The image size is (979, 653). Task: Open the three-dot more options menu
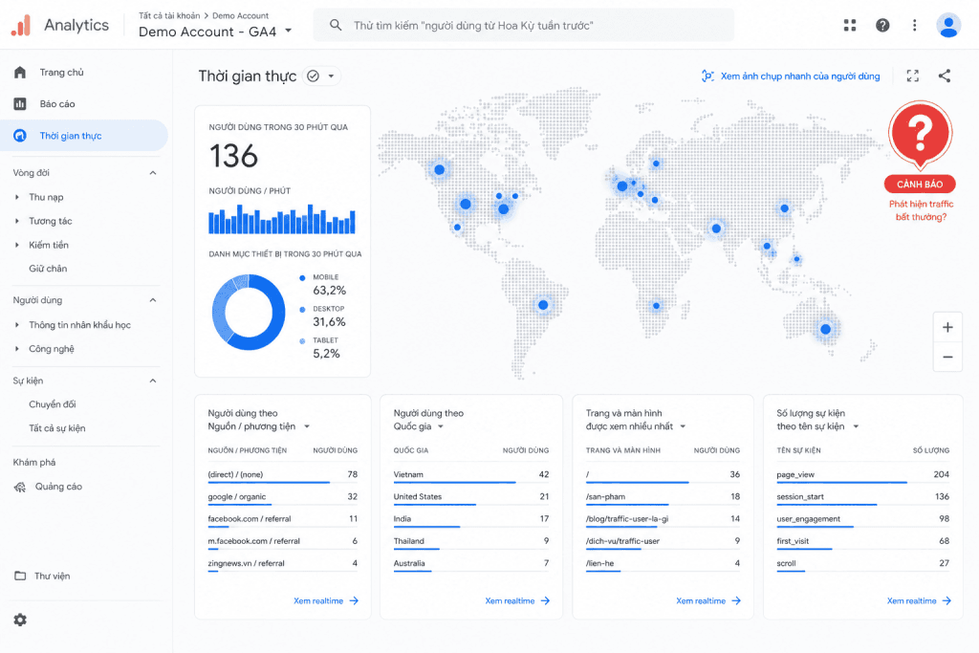[x=915, y=25]
